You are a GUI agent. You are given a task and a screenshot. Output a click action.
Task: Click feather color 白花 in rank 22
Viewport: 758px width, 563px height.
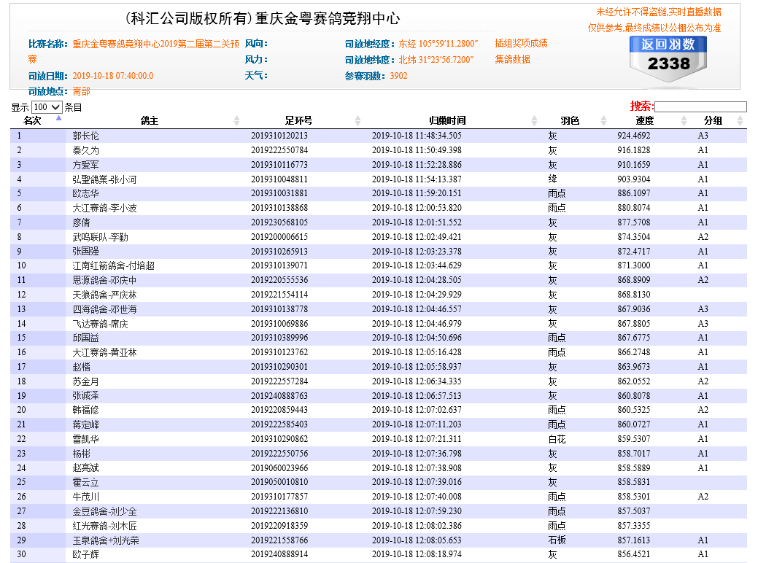(x=557, y=439)
